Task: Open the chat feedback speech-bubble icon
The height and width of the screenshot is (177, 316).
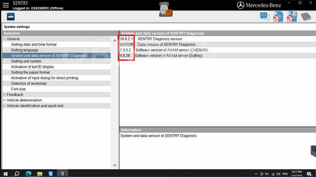Action: coord(265,16)
